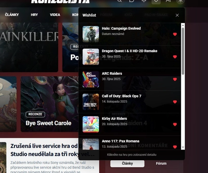
Task: Open the VIDEA menu item
Action: pos(55,15)
